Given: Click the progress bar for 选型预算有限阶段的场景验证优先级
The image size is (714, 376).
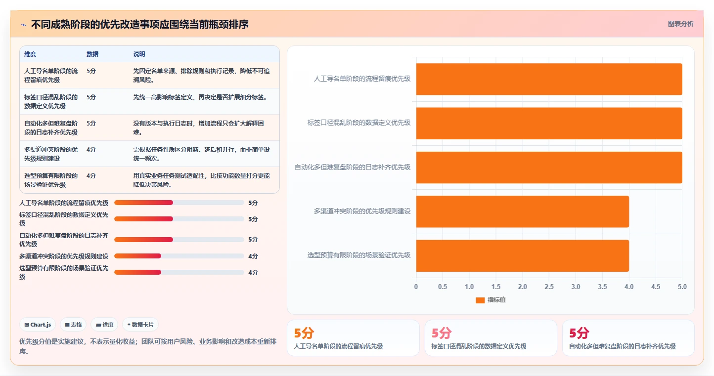Looking at the screenshot, I should tap(179, 272).
